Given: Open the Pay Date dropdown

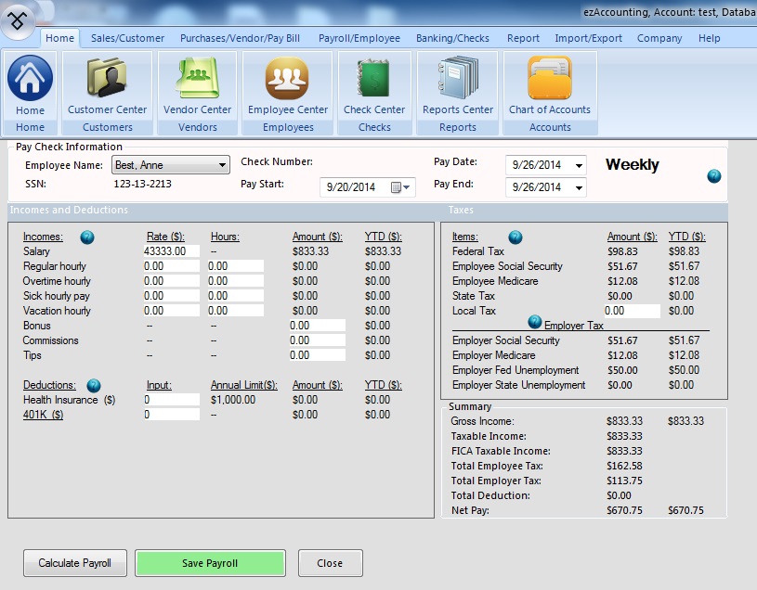Looking at the screenshot, I should [580, 166].
